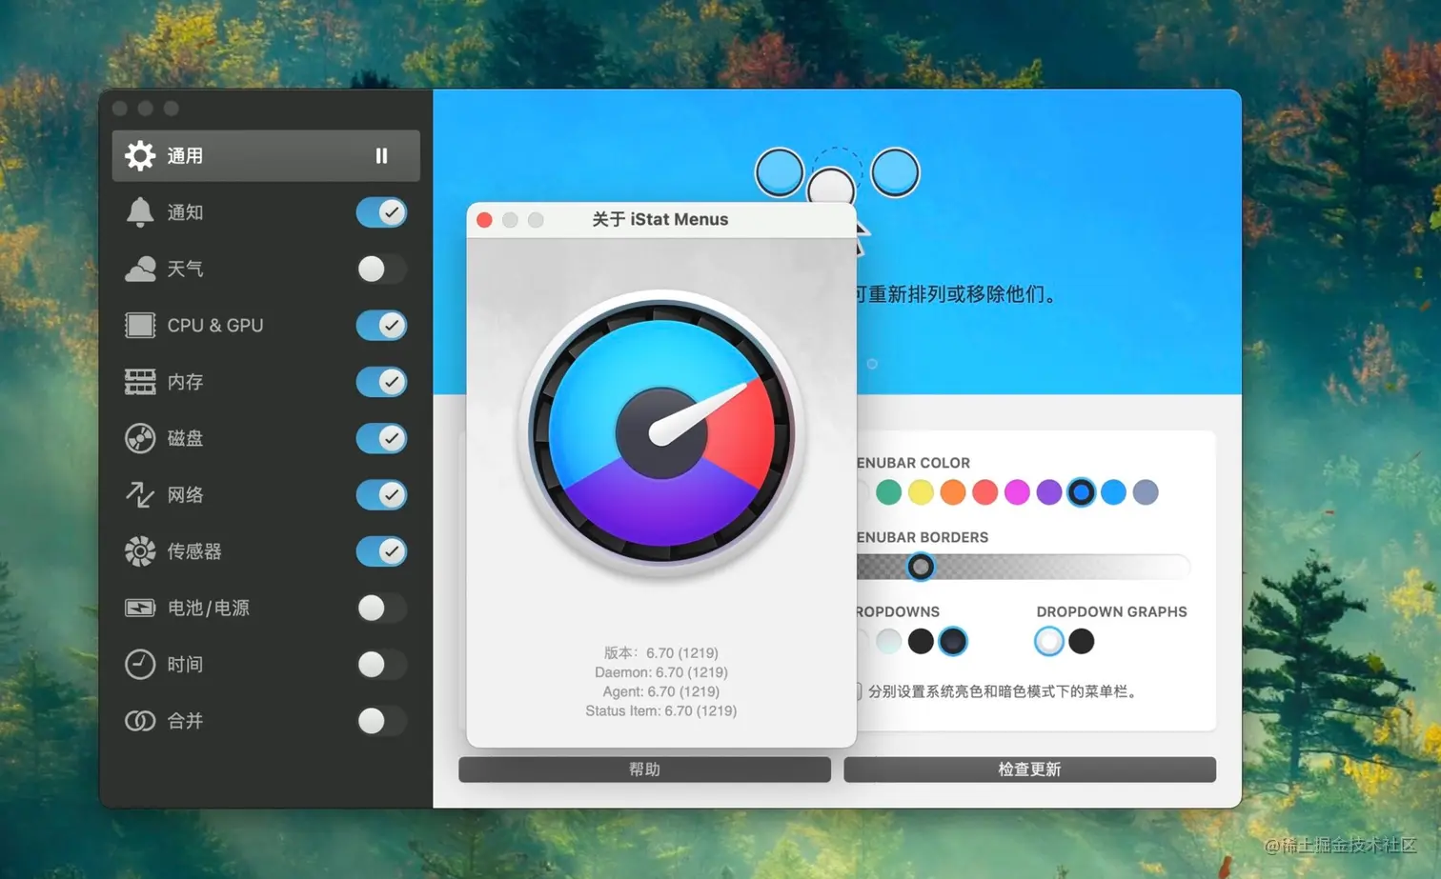Click the Agent: 6.70 (1219) text

(x=661, y=691)
